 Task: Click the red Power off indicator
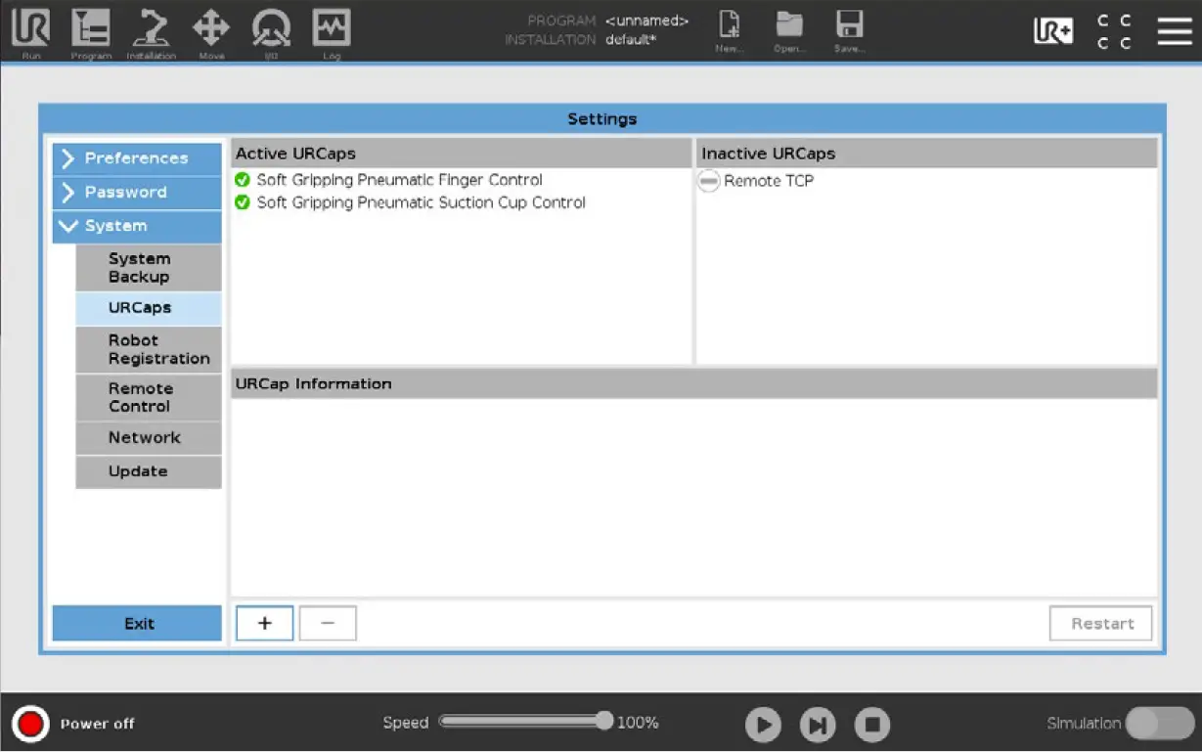coord(30,724)
